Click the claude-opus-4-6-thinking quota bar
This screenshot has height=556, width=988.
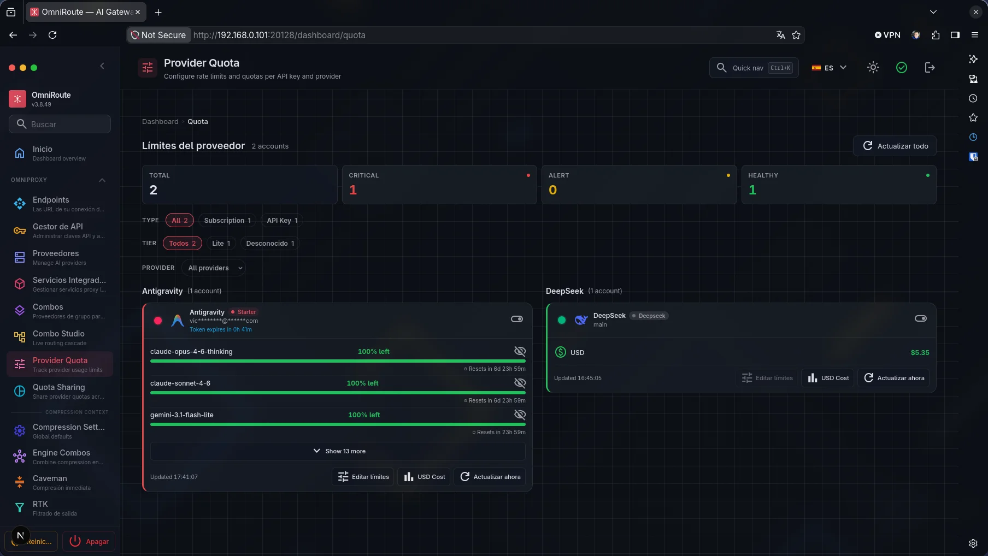point(338,361)
